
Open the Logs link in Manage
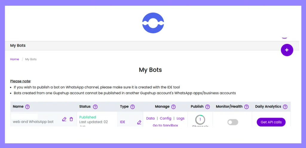(x=180, y=118)
